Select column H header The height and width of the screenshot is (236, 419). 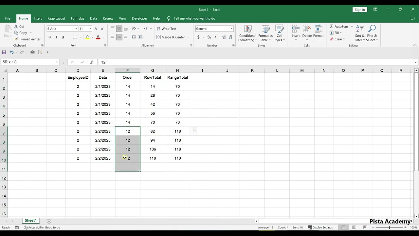coord(177,70)
